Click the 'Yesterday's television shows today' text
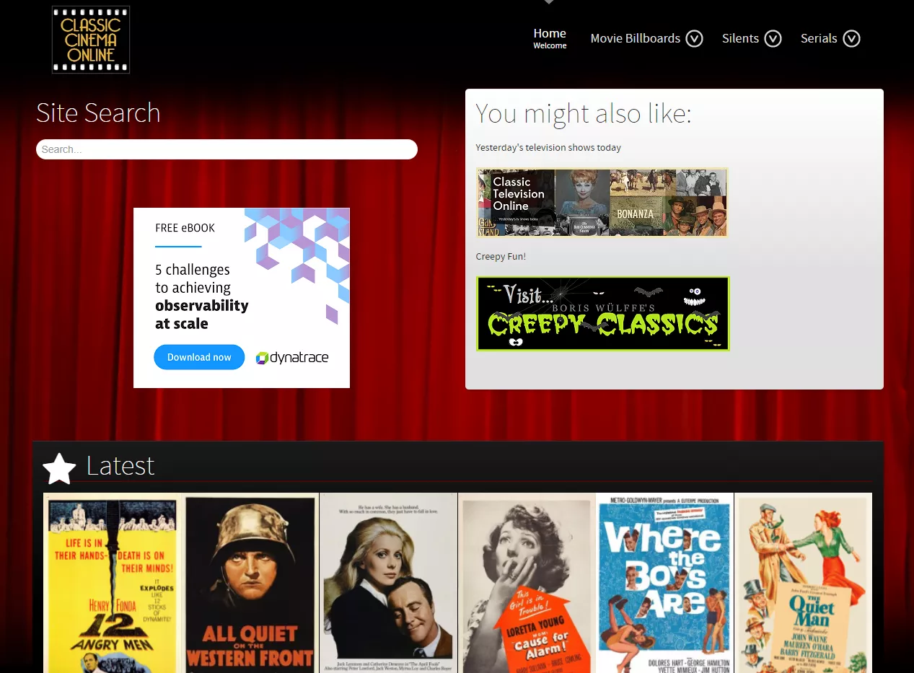This screenshot has height=673, width=914. [548, 147]
